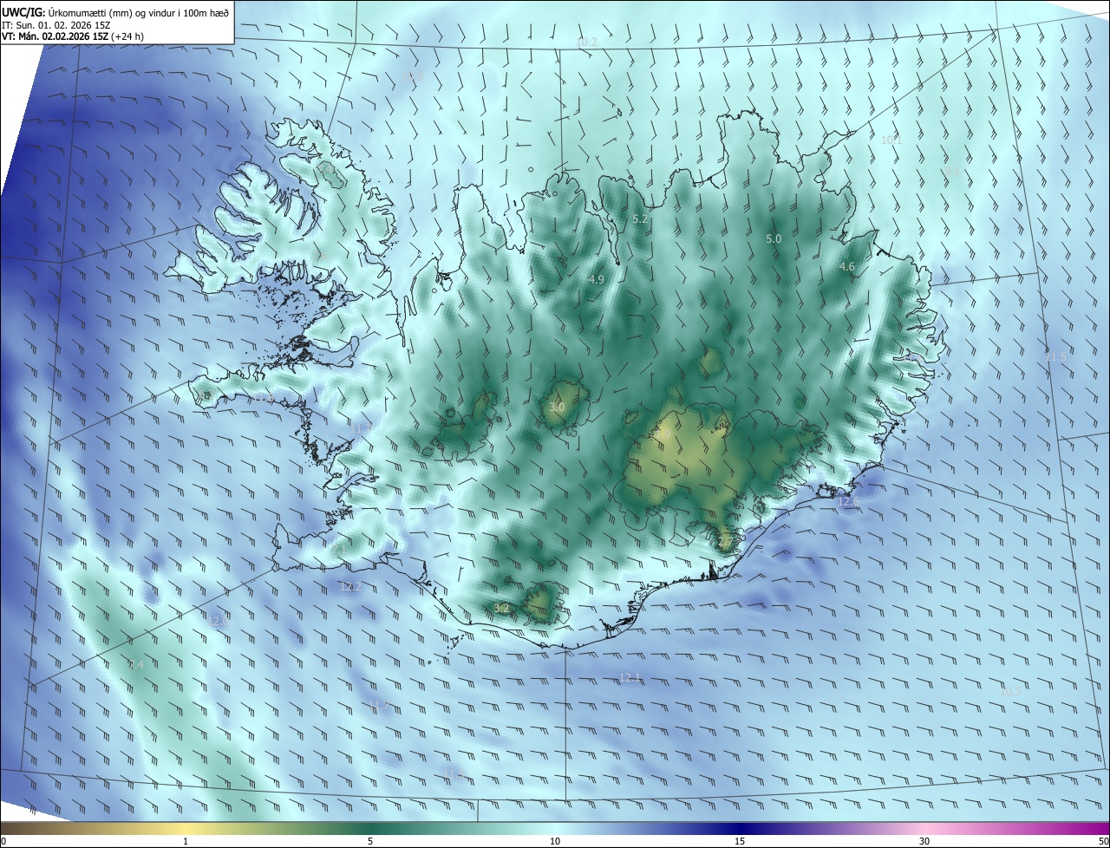Click the 0 tick on the color scale
This screenshot has height=848, width=1110.
coord(3,841)
